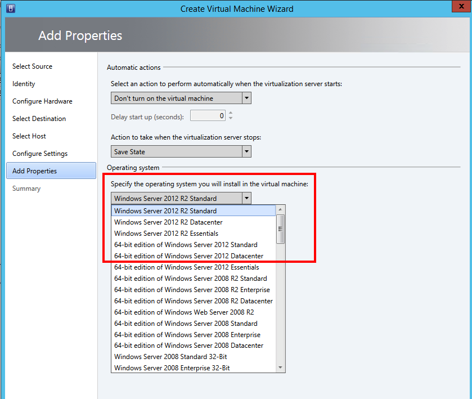Click the OS list scrollbar thumb
The height and width of the screenshot is (399, 472).
point(280,229)
